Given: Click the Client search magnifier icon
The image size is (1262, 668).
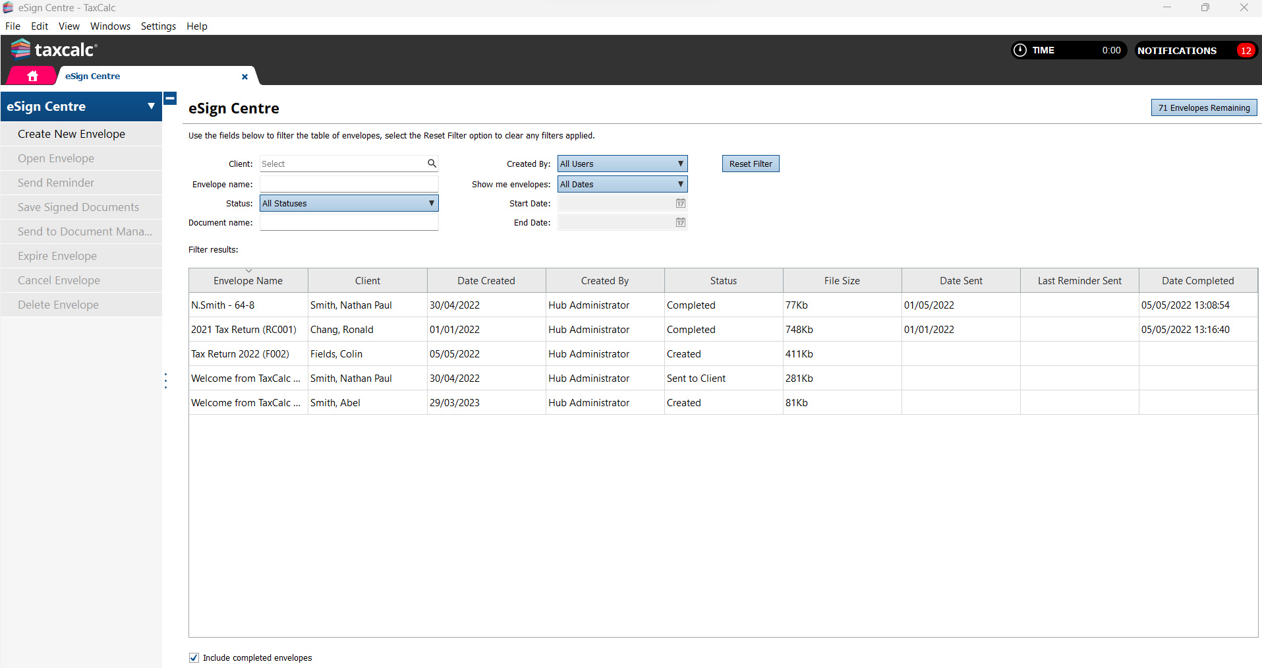Looking at the screenshot, I should (432, 164).
